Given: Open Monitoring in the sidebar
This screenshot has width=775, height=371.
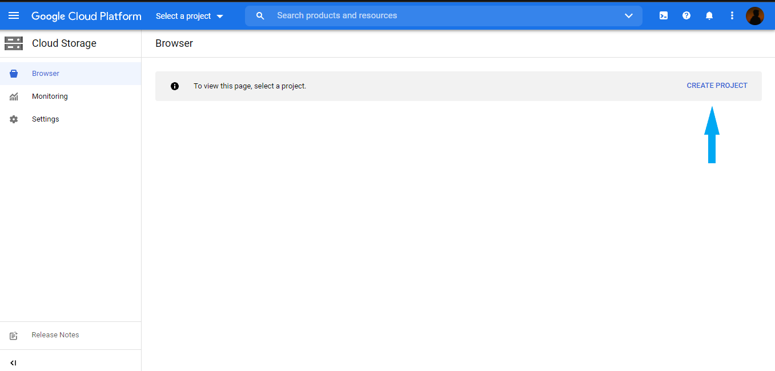Looking at the screenshot, I should pyautogui.click(x=71, y=96).
